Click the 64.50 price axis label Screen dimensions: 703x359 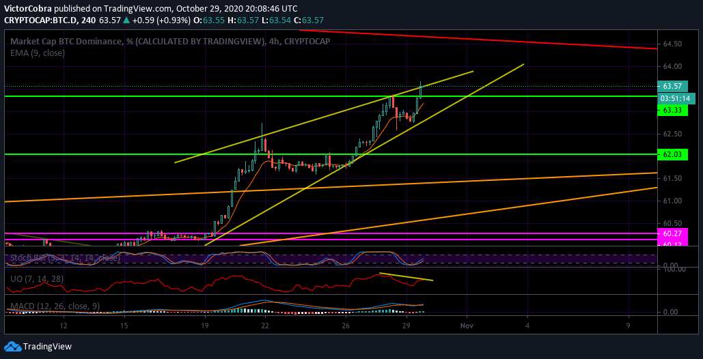click(672, 44)
